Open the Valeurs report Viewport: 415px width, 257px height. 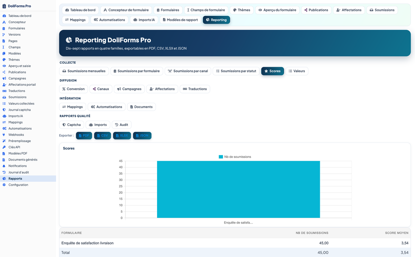297,71
